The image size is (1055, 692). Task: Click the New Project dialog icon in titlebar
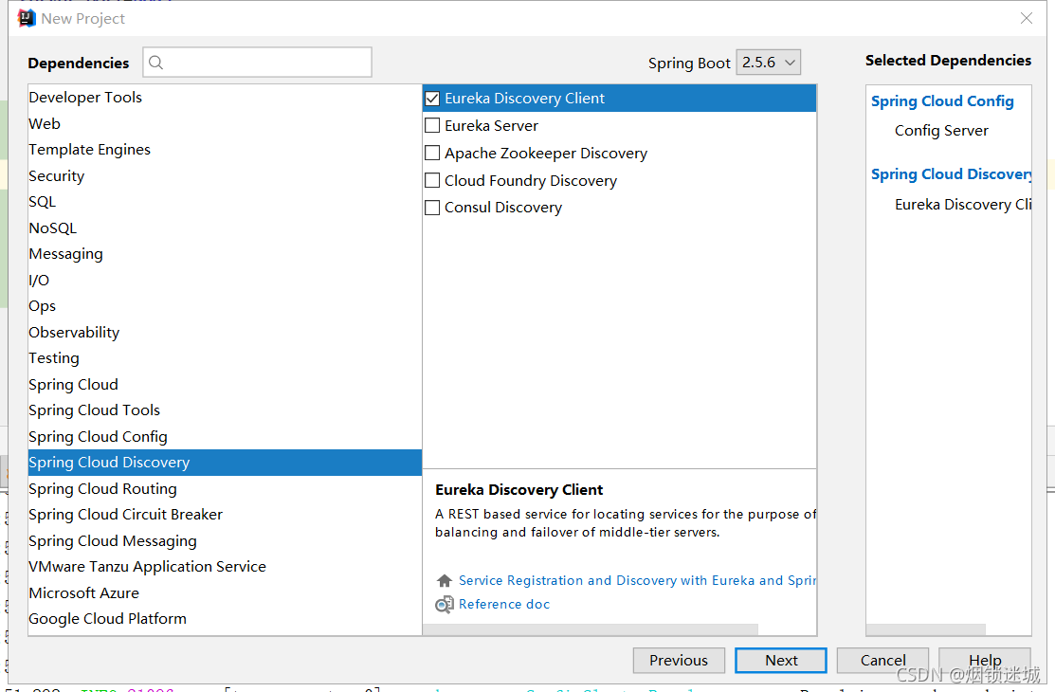click(x=25, y=17)
